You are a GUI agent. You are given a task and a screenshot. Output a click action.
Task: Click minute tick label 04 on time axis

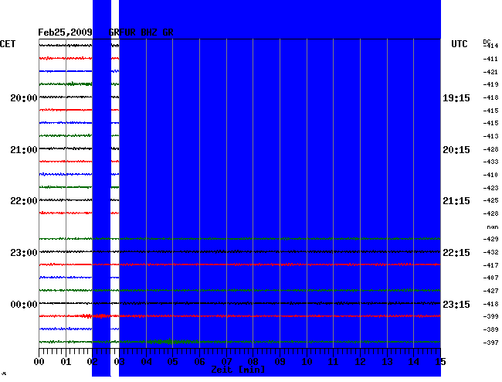click(x=146, y=362)
